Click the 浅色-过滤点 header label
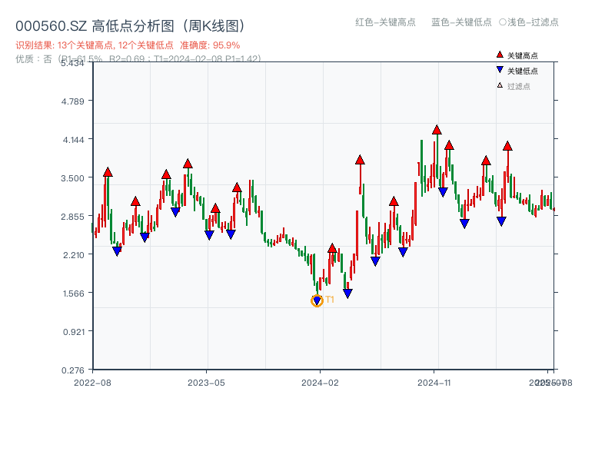 coord(533,22)
